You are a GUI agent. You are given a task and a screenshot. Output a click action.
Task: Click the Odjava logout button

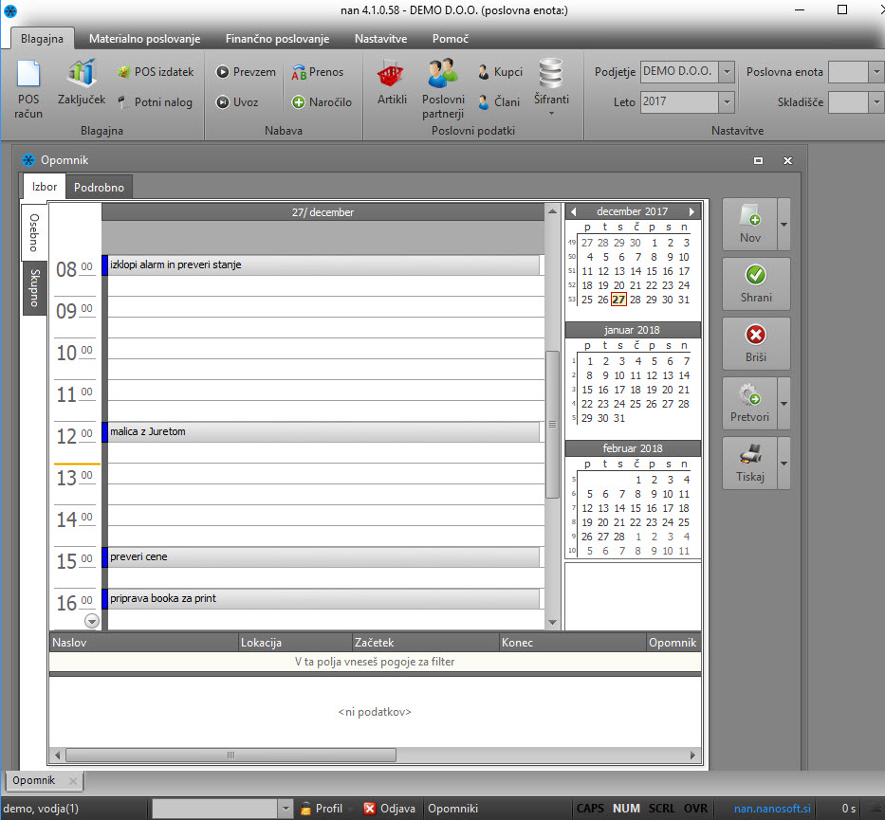[390, 809]
